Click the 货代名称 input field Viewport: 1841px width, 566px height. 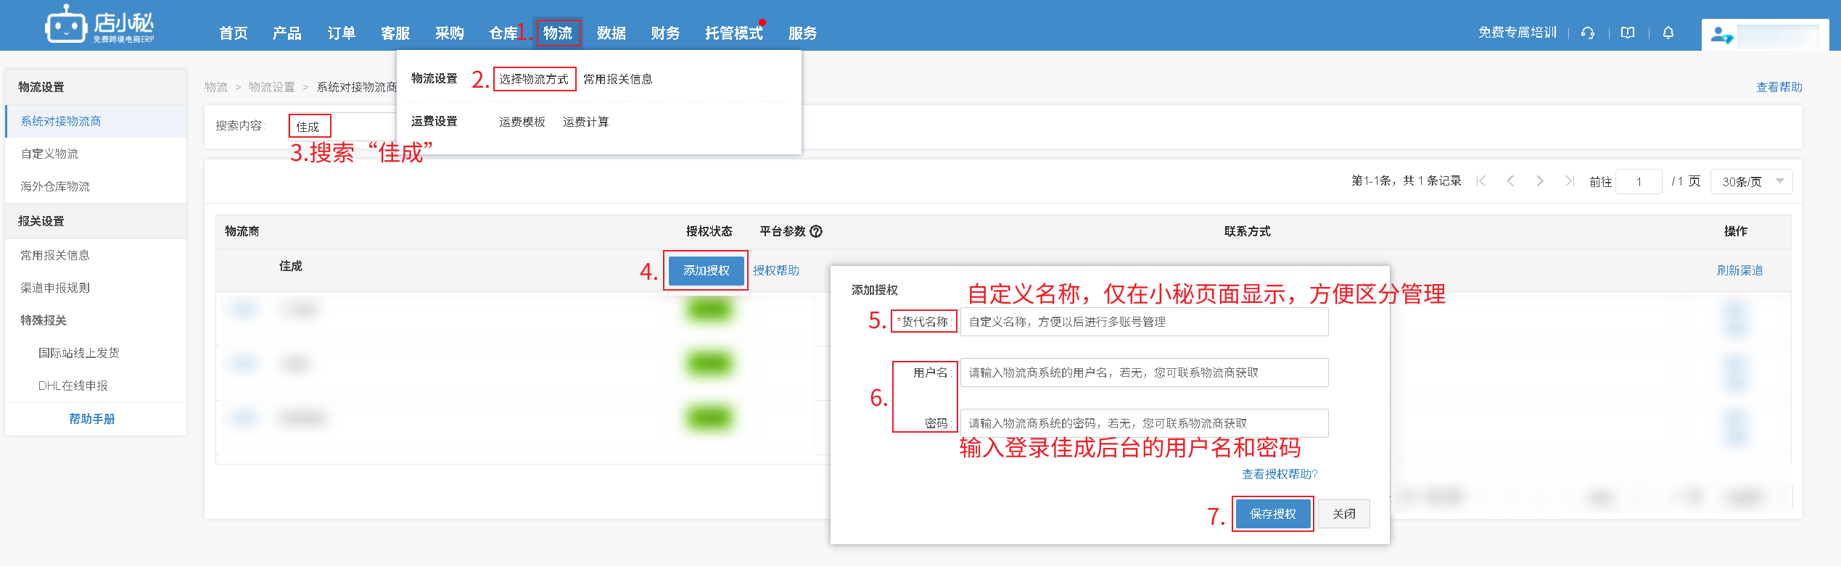click(1144, 322)
